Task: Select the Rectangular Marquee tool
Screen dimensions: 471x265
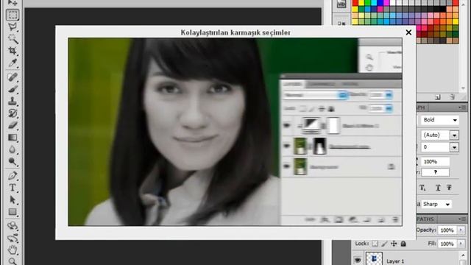Action: tap(13, 15)
